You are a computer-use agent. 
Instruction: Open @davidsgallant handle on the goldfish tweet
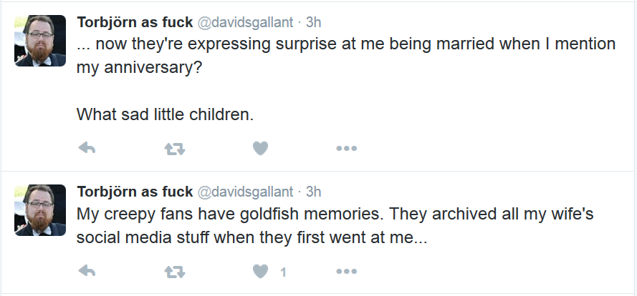tap(245, 192)
